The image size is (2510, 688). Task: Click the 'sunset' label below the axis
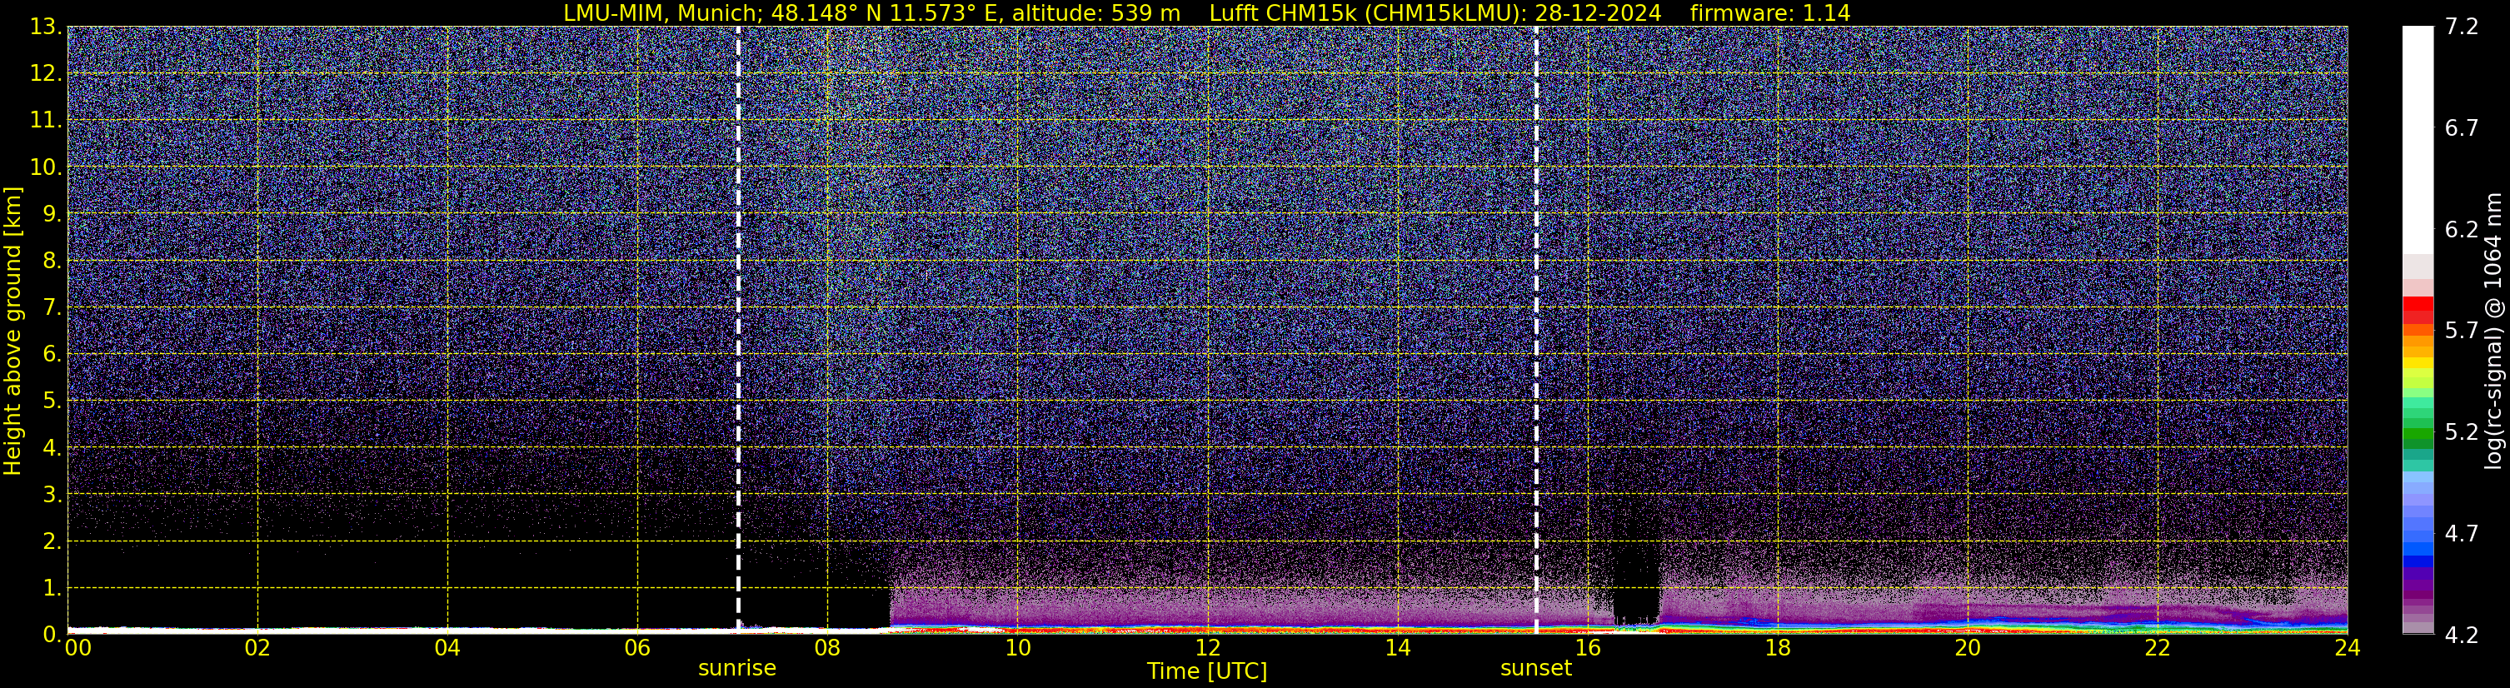(1535, 669)
